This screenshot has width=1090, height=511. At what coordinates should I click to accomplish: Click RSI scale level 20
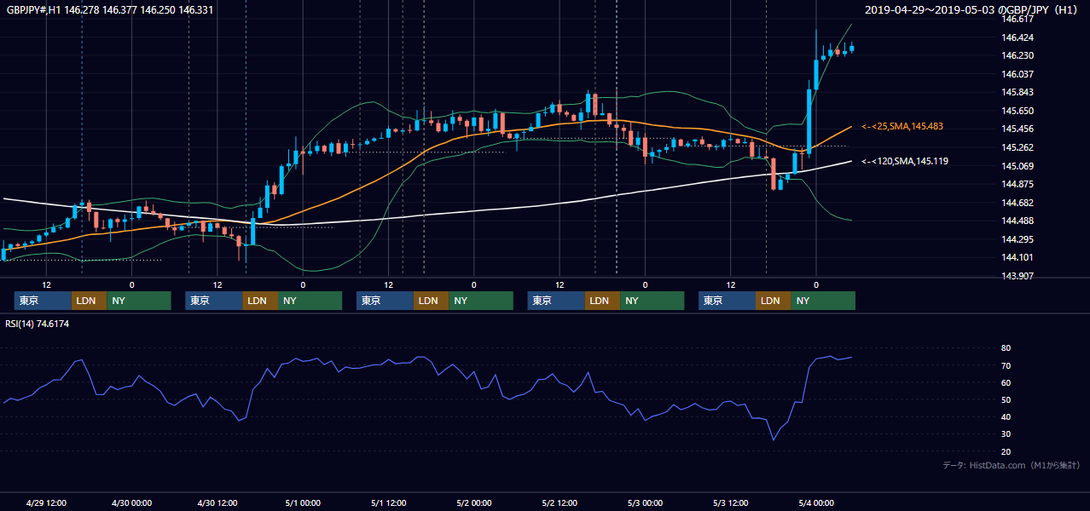[1006, 451]
